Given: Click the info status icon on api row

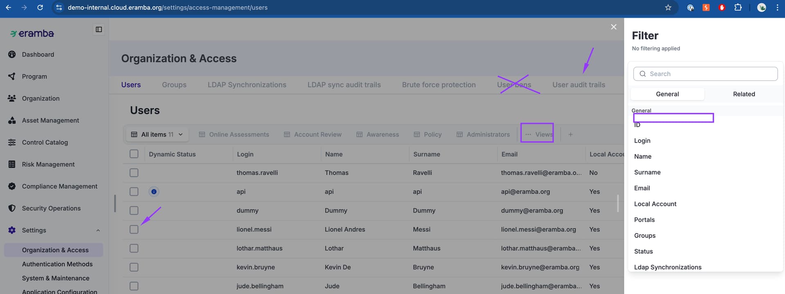Looking at the screenshot, I should pyautogui.click(x=154, y=192).
